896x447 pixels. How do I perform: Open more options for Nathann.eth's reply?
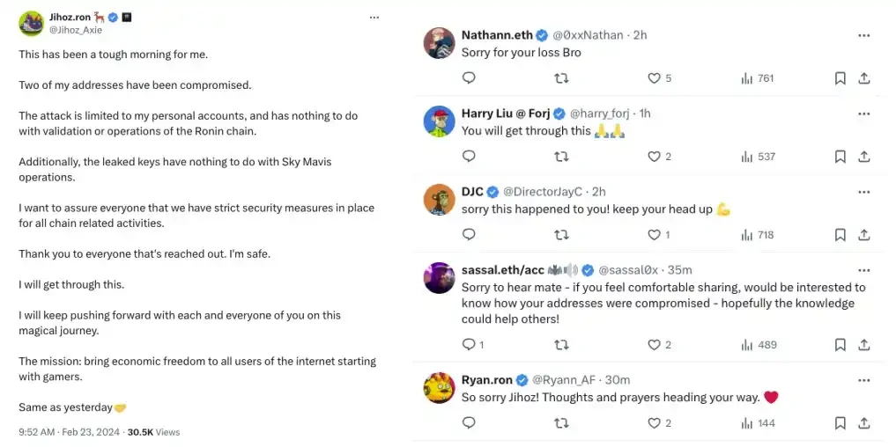click(864, 35)
